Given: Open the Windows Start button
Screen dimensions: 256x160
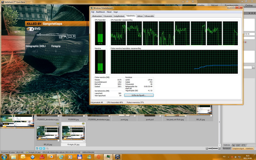Looking at the screenshot, I should (x=4, y=157).
